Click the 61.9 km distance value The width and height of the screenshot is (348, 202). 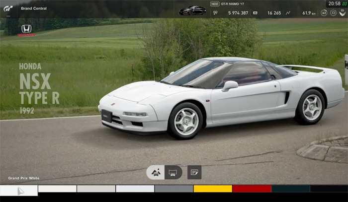click(x=309, y=13)
